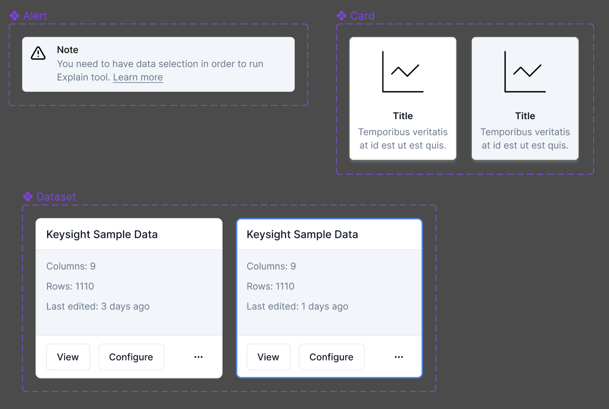Select the Card component label

click(362, 16)
